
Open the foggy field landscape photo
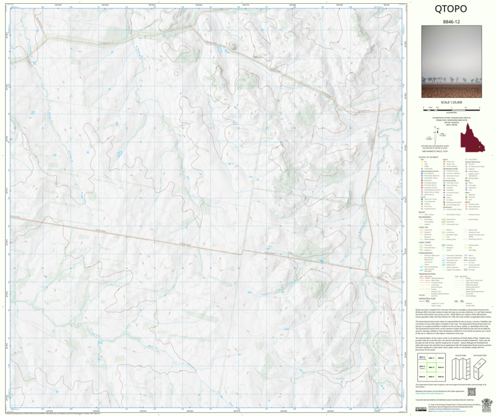(451, 61)
